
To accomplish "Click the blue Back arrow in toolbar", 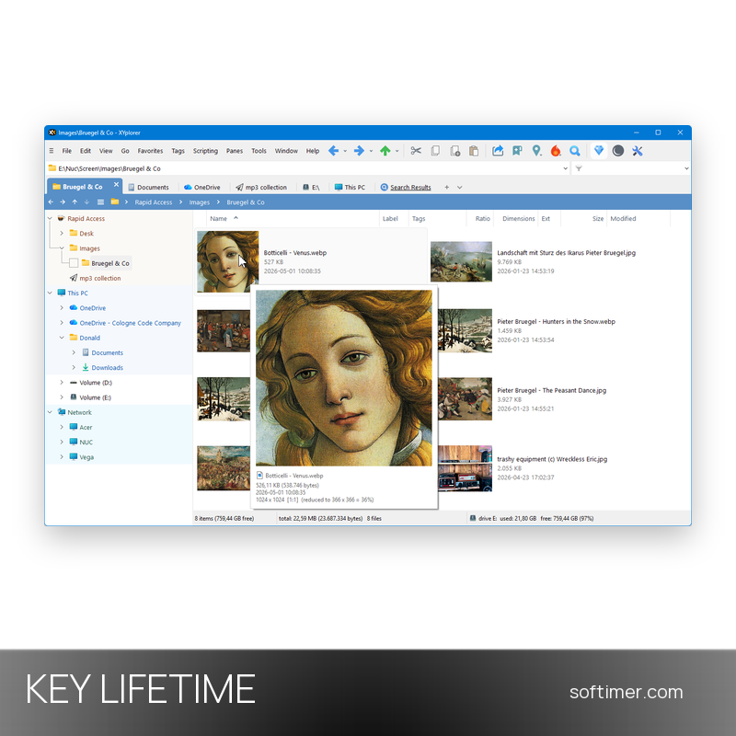I will click(x=333, y=151).
